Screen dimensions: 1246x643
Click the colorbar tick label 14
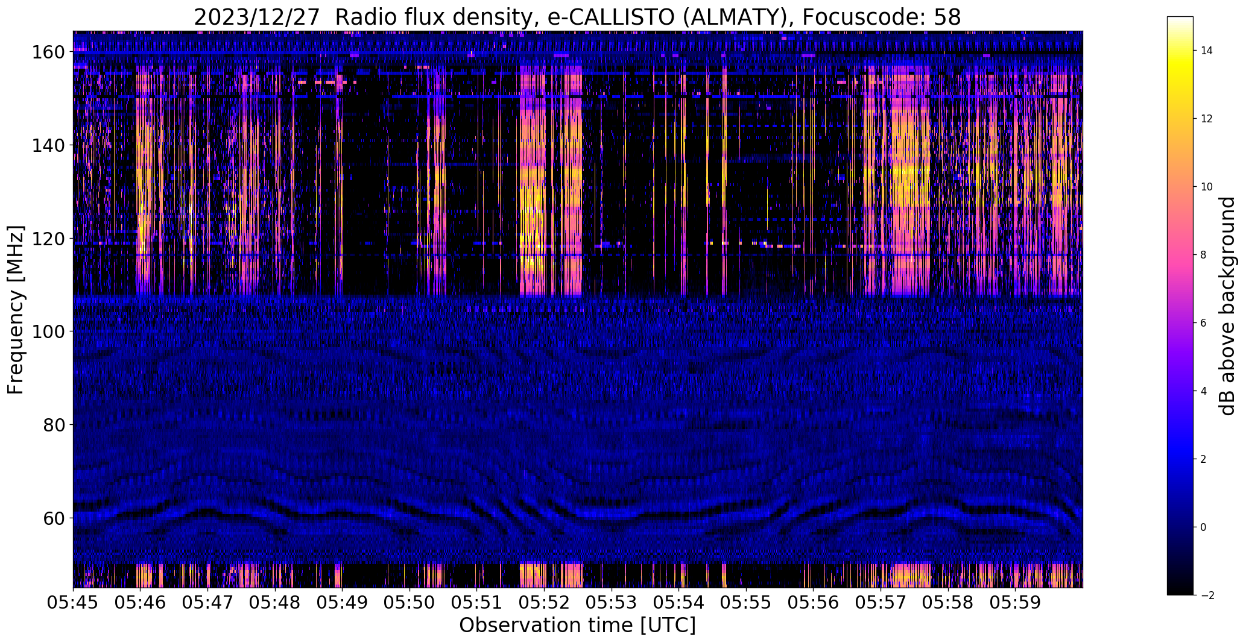[1207, 51]
